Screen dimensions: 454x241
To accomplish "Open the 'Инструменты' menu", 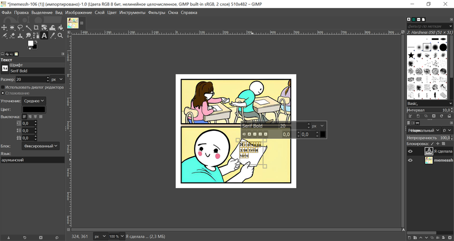I will (132, 12).
